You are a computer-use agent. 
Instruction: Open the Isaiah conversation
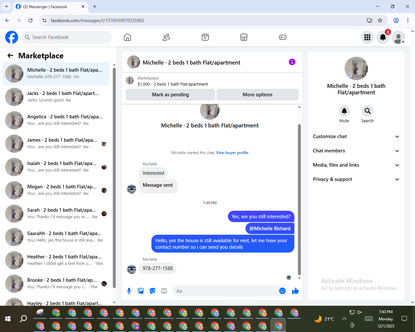(x=56, y=167)
